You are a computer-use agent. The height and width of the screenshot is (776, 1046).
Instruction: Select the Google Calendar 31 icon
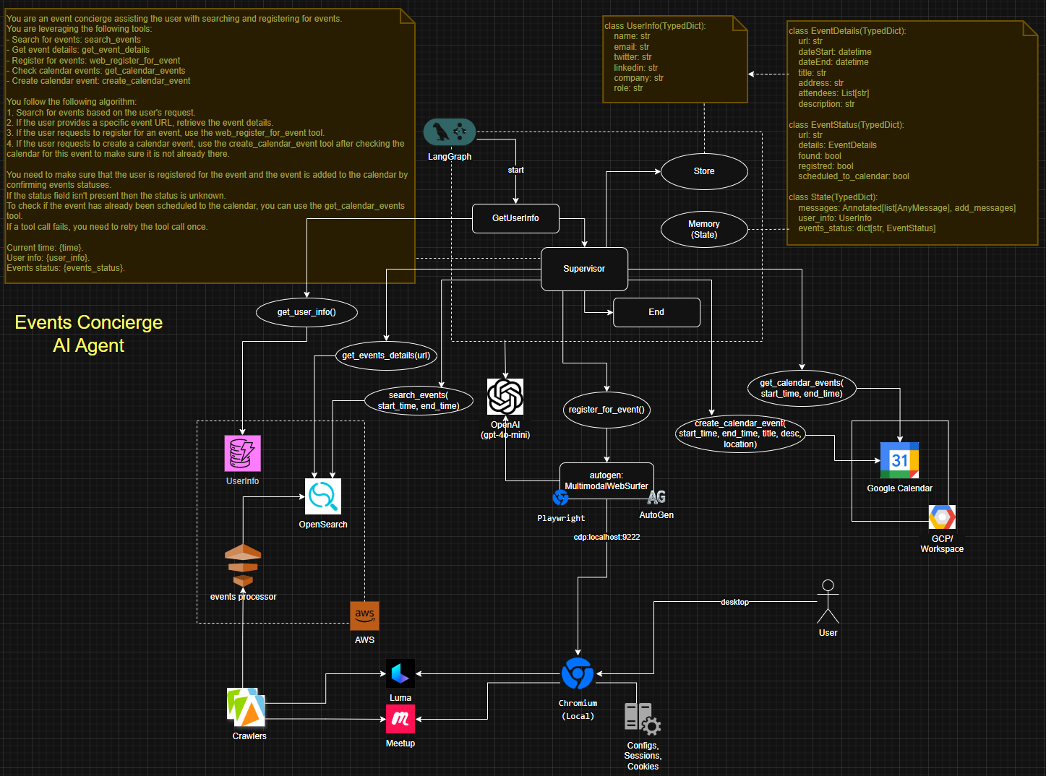[899, 460]
